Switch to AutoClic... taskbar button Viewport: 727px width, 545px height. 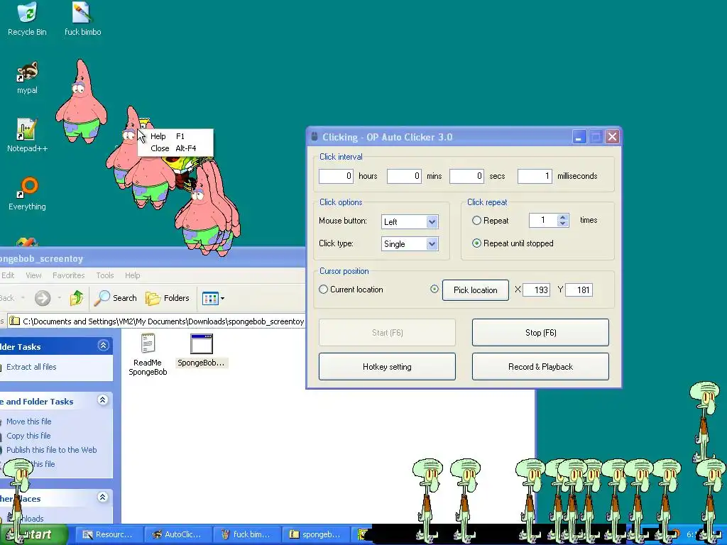tap(177, 534)
